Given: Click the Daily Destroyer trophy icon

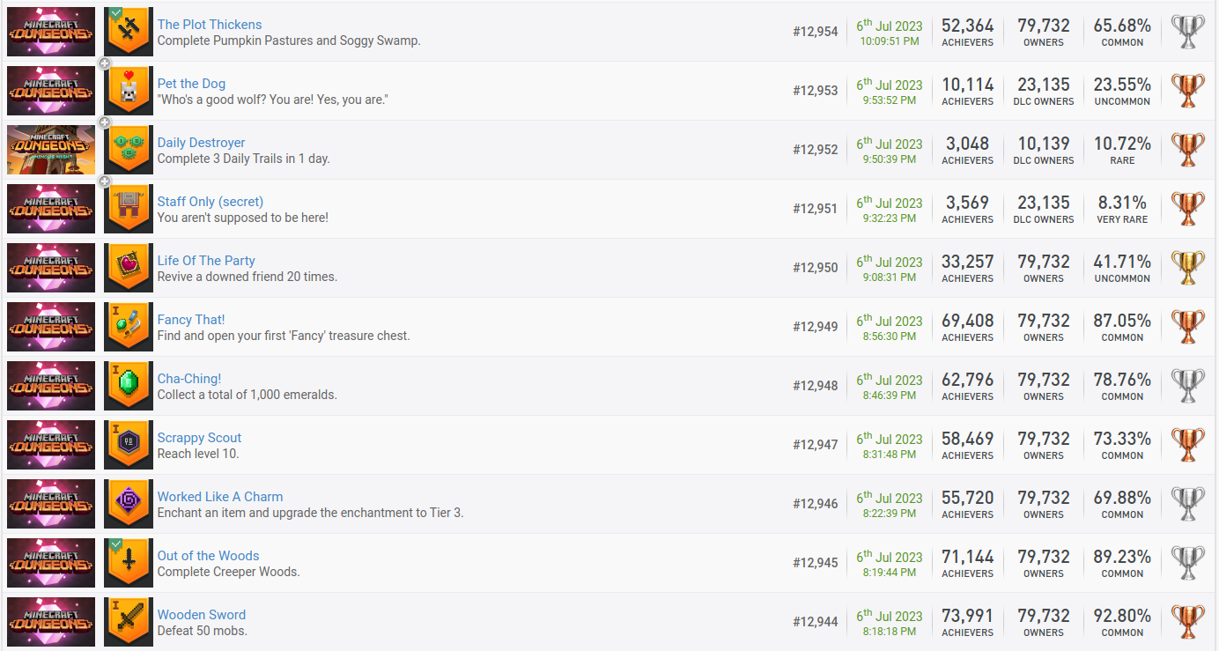Looking at the screenshot, I should [x=129, y=150].
